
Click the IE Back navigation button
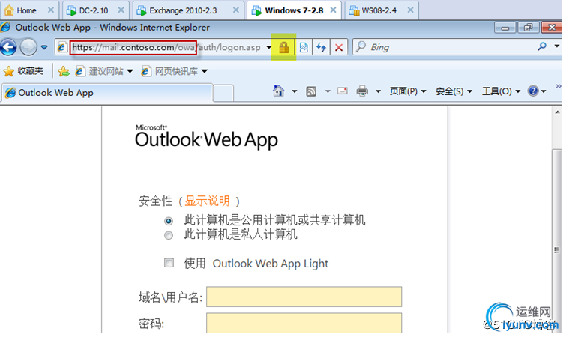pyautogui.click(x=8, y=47)
